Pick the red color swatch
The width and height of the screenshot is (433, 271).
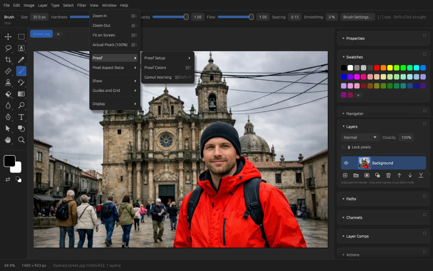[377, 68]
